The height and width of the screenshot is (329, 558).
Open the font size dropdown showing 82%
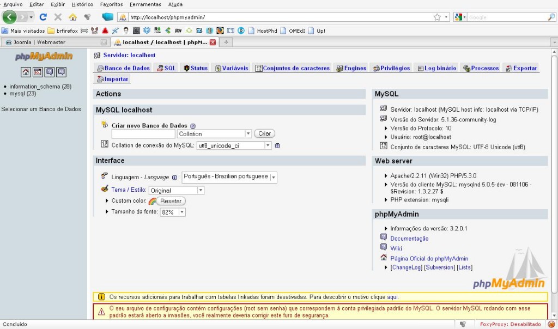click(x=173, y=212)
